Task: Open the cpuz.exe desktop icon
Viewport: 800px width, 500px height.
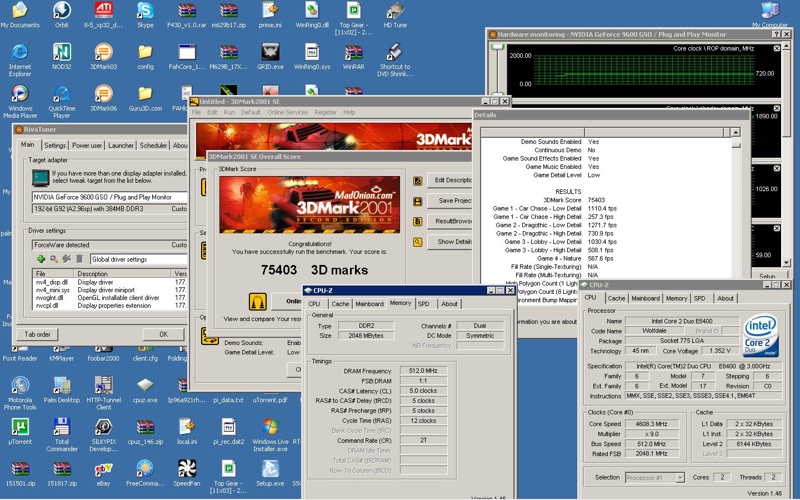Action: [145, 386]
